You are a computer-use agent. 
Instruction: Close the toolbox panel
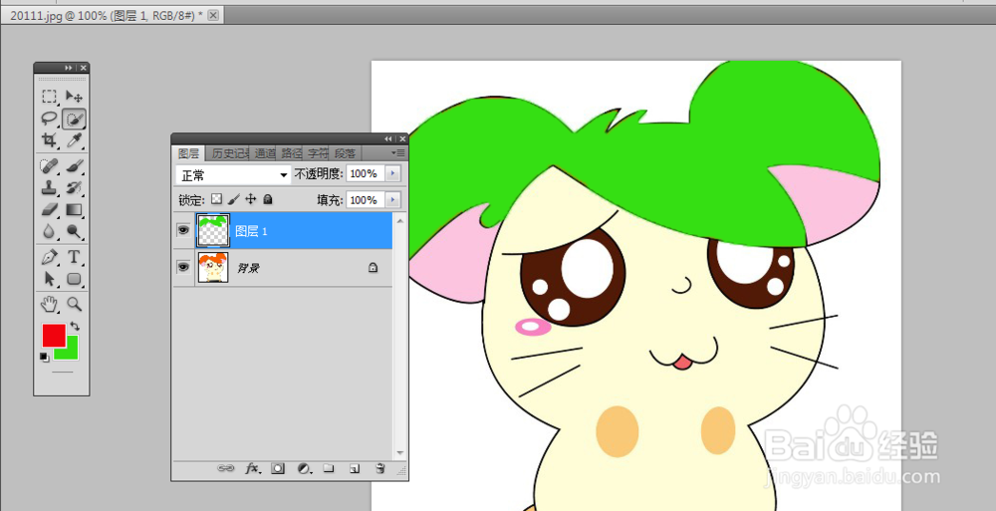pyautogui.click(x=84, y=68)
